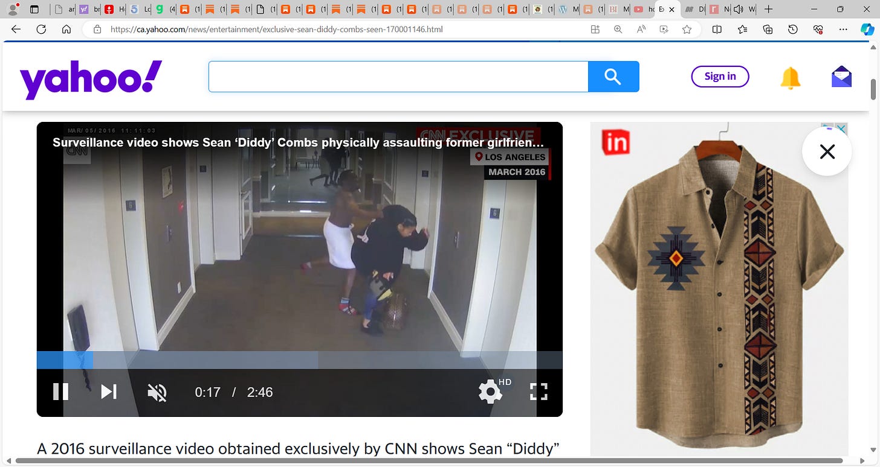Open the browser home page

tap(66, 29)
